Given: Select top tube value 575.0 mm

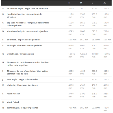Looking at the screenshot, I should click(x=94, y=24).
